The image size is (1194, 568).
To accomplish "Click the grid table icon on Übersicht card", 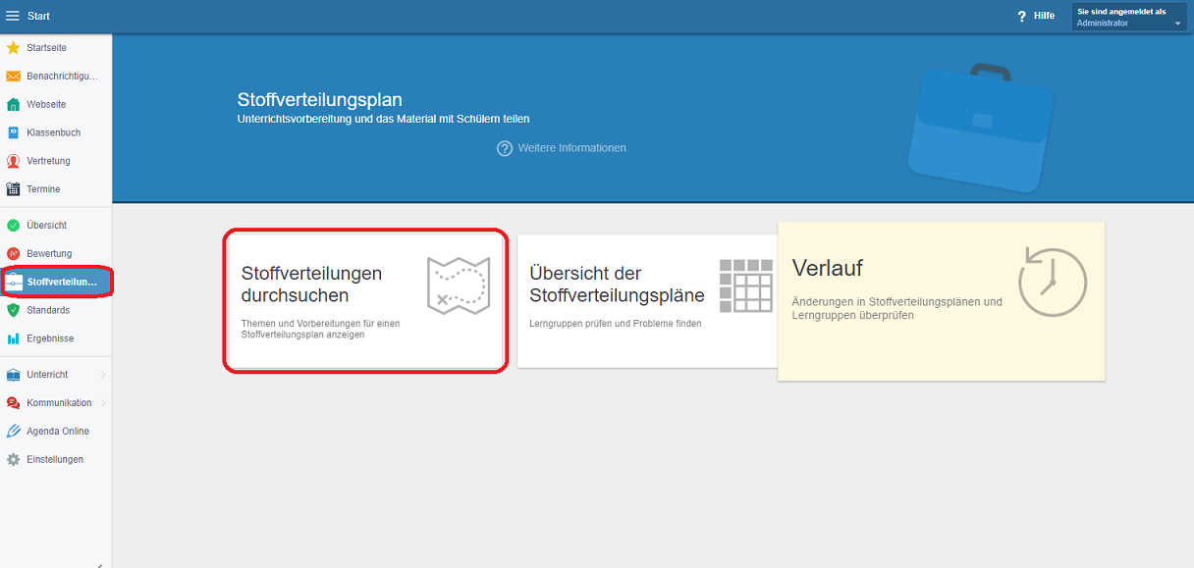I will point(746,286).
